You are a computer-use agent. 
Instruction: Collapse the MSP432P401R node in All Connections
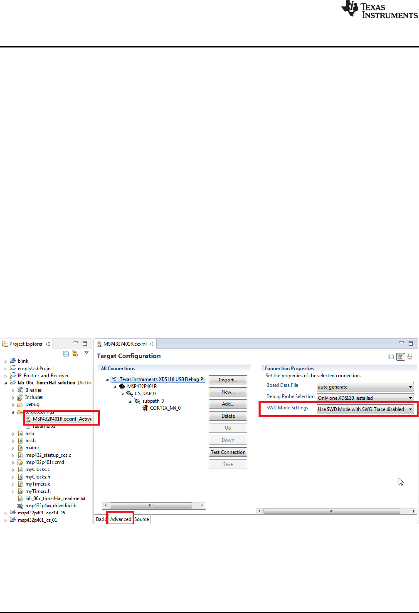coord(115,387)
